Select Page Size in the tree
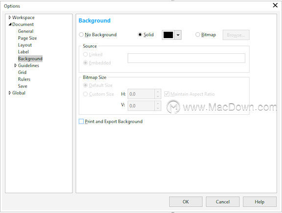The width and height of the screenshot is (282, 213). click(27, 38)
